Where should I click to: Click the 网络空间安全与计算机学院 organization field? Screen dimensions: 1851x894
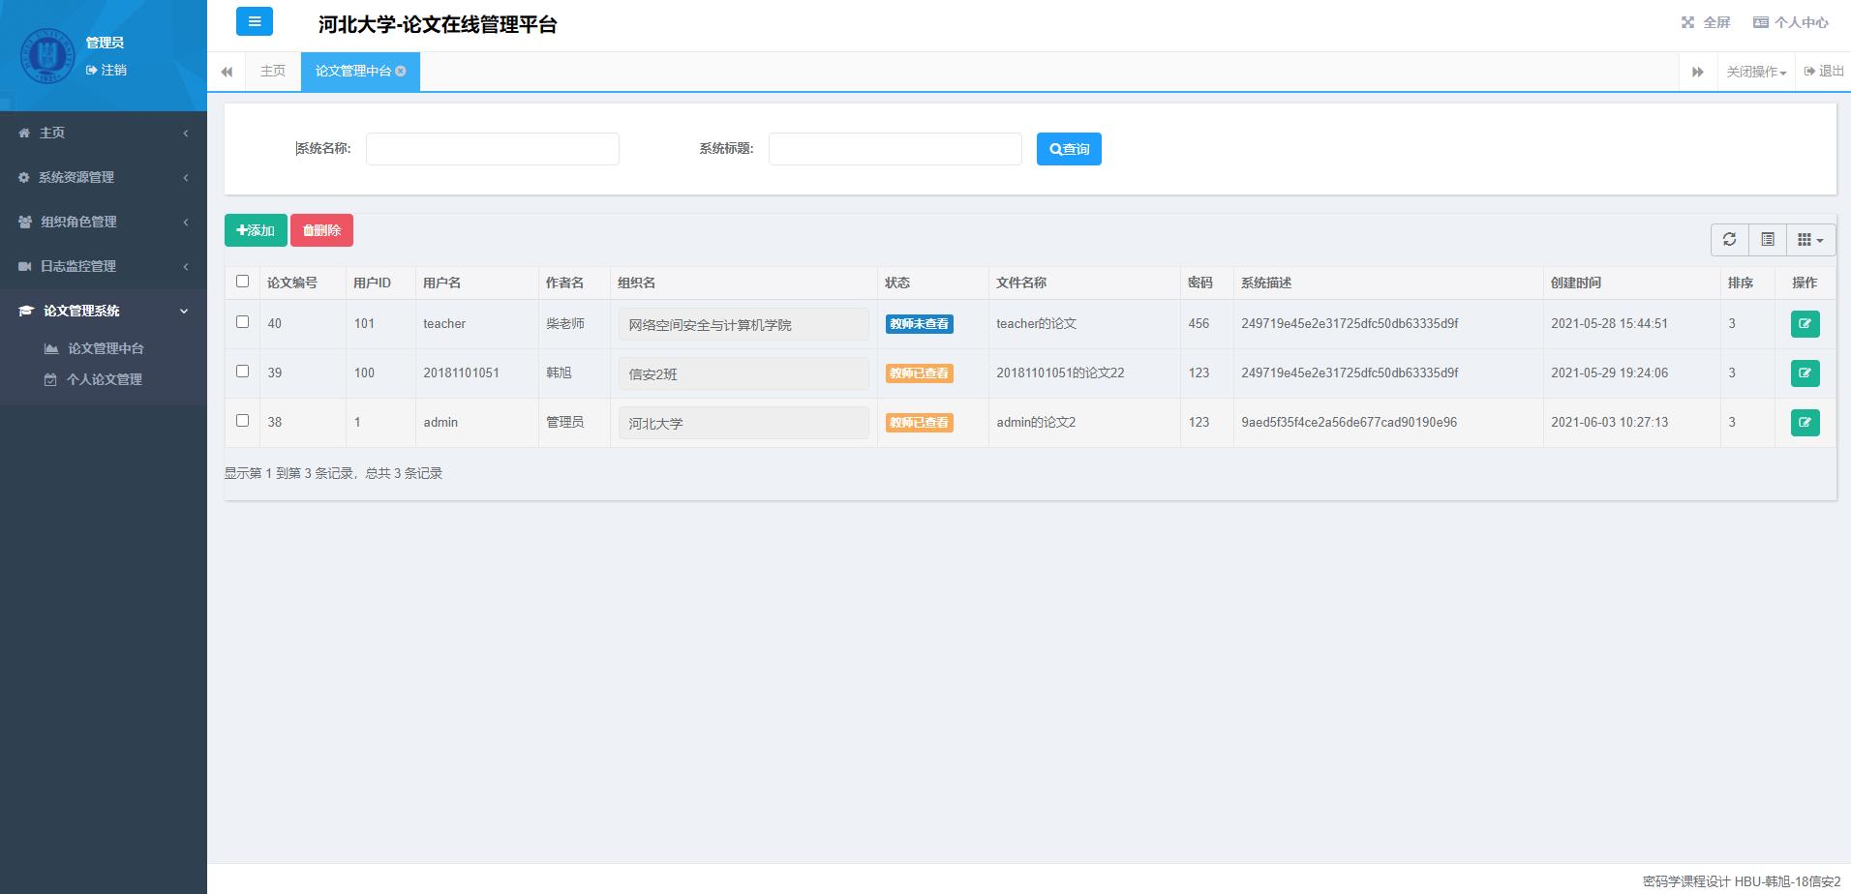(x=743, y=324)
